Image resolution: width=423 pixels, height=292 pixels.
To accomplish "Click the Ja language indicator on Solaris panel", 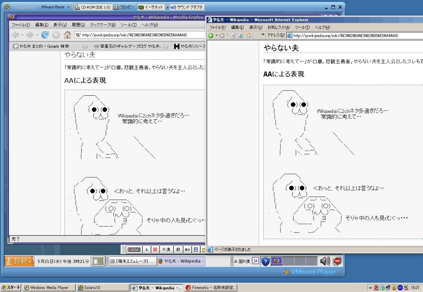I will click(x=255, y=261).
